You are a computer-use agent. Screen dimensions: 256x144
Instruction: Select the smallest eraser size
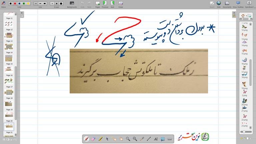[x=52, y=3]
